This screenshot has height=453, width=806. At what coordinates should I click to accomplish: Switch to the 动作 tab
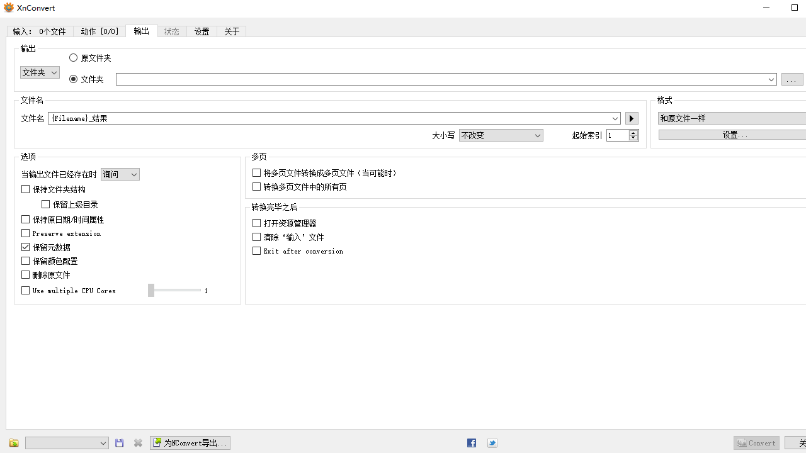pyautogui.click(x=99, y=31)
